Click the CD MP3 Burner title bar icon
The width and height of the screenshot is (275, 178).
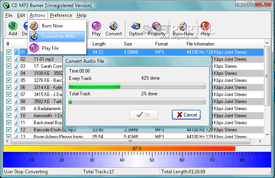pyautogui.click(x=6, y=5)
